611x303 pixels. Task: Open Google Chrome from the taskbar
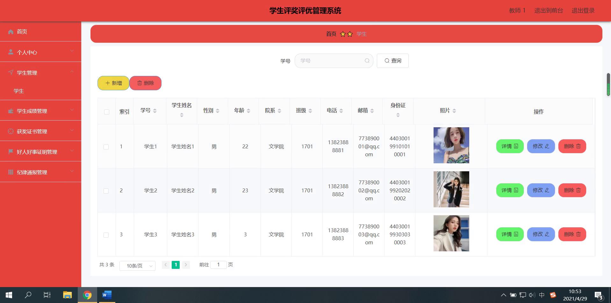87,295
